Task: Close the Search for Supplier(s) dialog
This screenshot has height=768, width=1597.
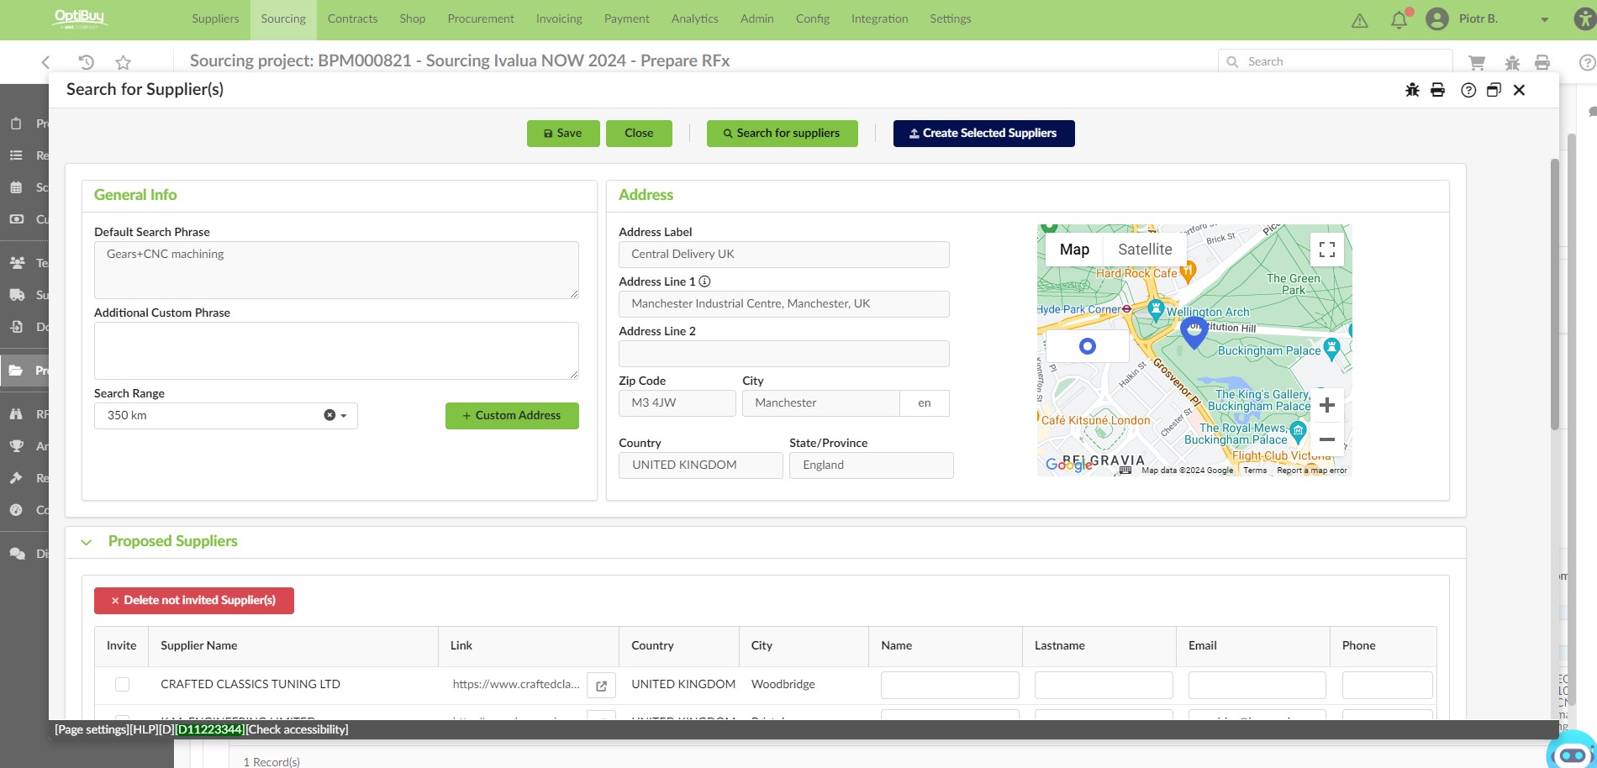Action: point(1519,90)
